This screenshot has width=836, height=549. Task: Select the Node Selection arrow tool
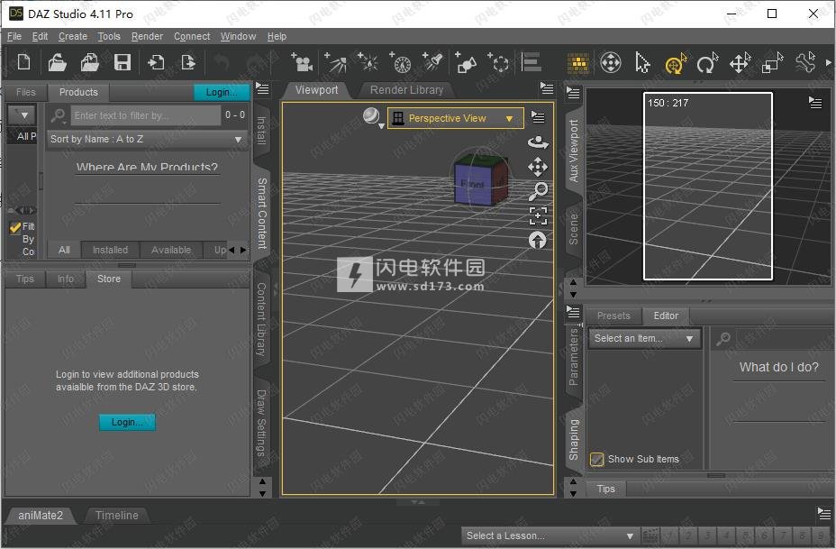[642, 62]
